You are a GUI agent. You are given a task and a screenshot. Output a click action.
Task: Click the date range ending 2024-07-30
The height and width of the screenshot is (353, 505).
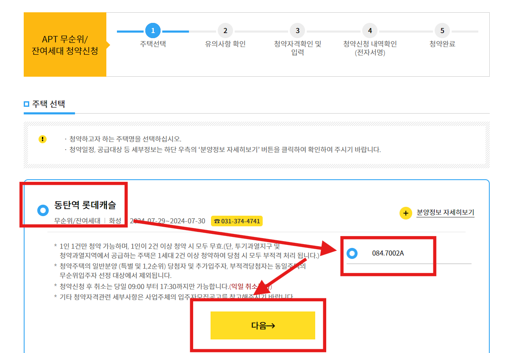(x=167, y=221)
